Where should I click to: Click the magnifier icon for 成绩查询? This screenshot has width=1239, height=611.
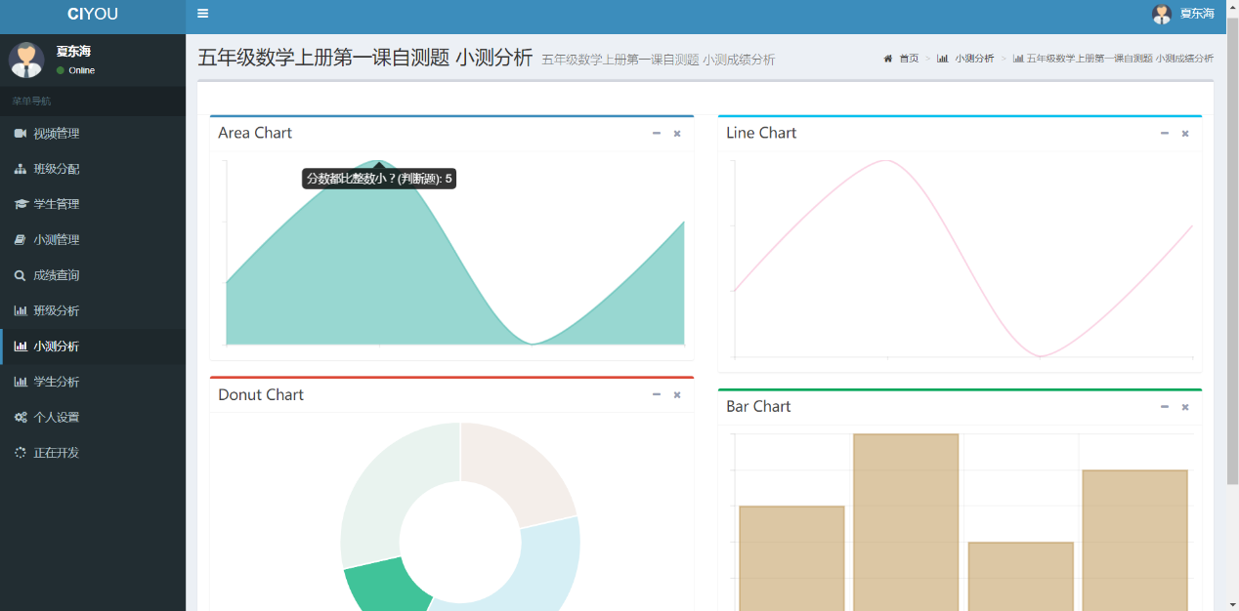[x=21, y=275]
